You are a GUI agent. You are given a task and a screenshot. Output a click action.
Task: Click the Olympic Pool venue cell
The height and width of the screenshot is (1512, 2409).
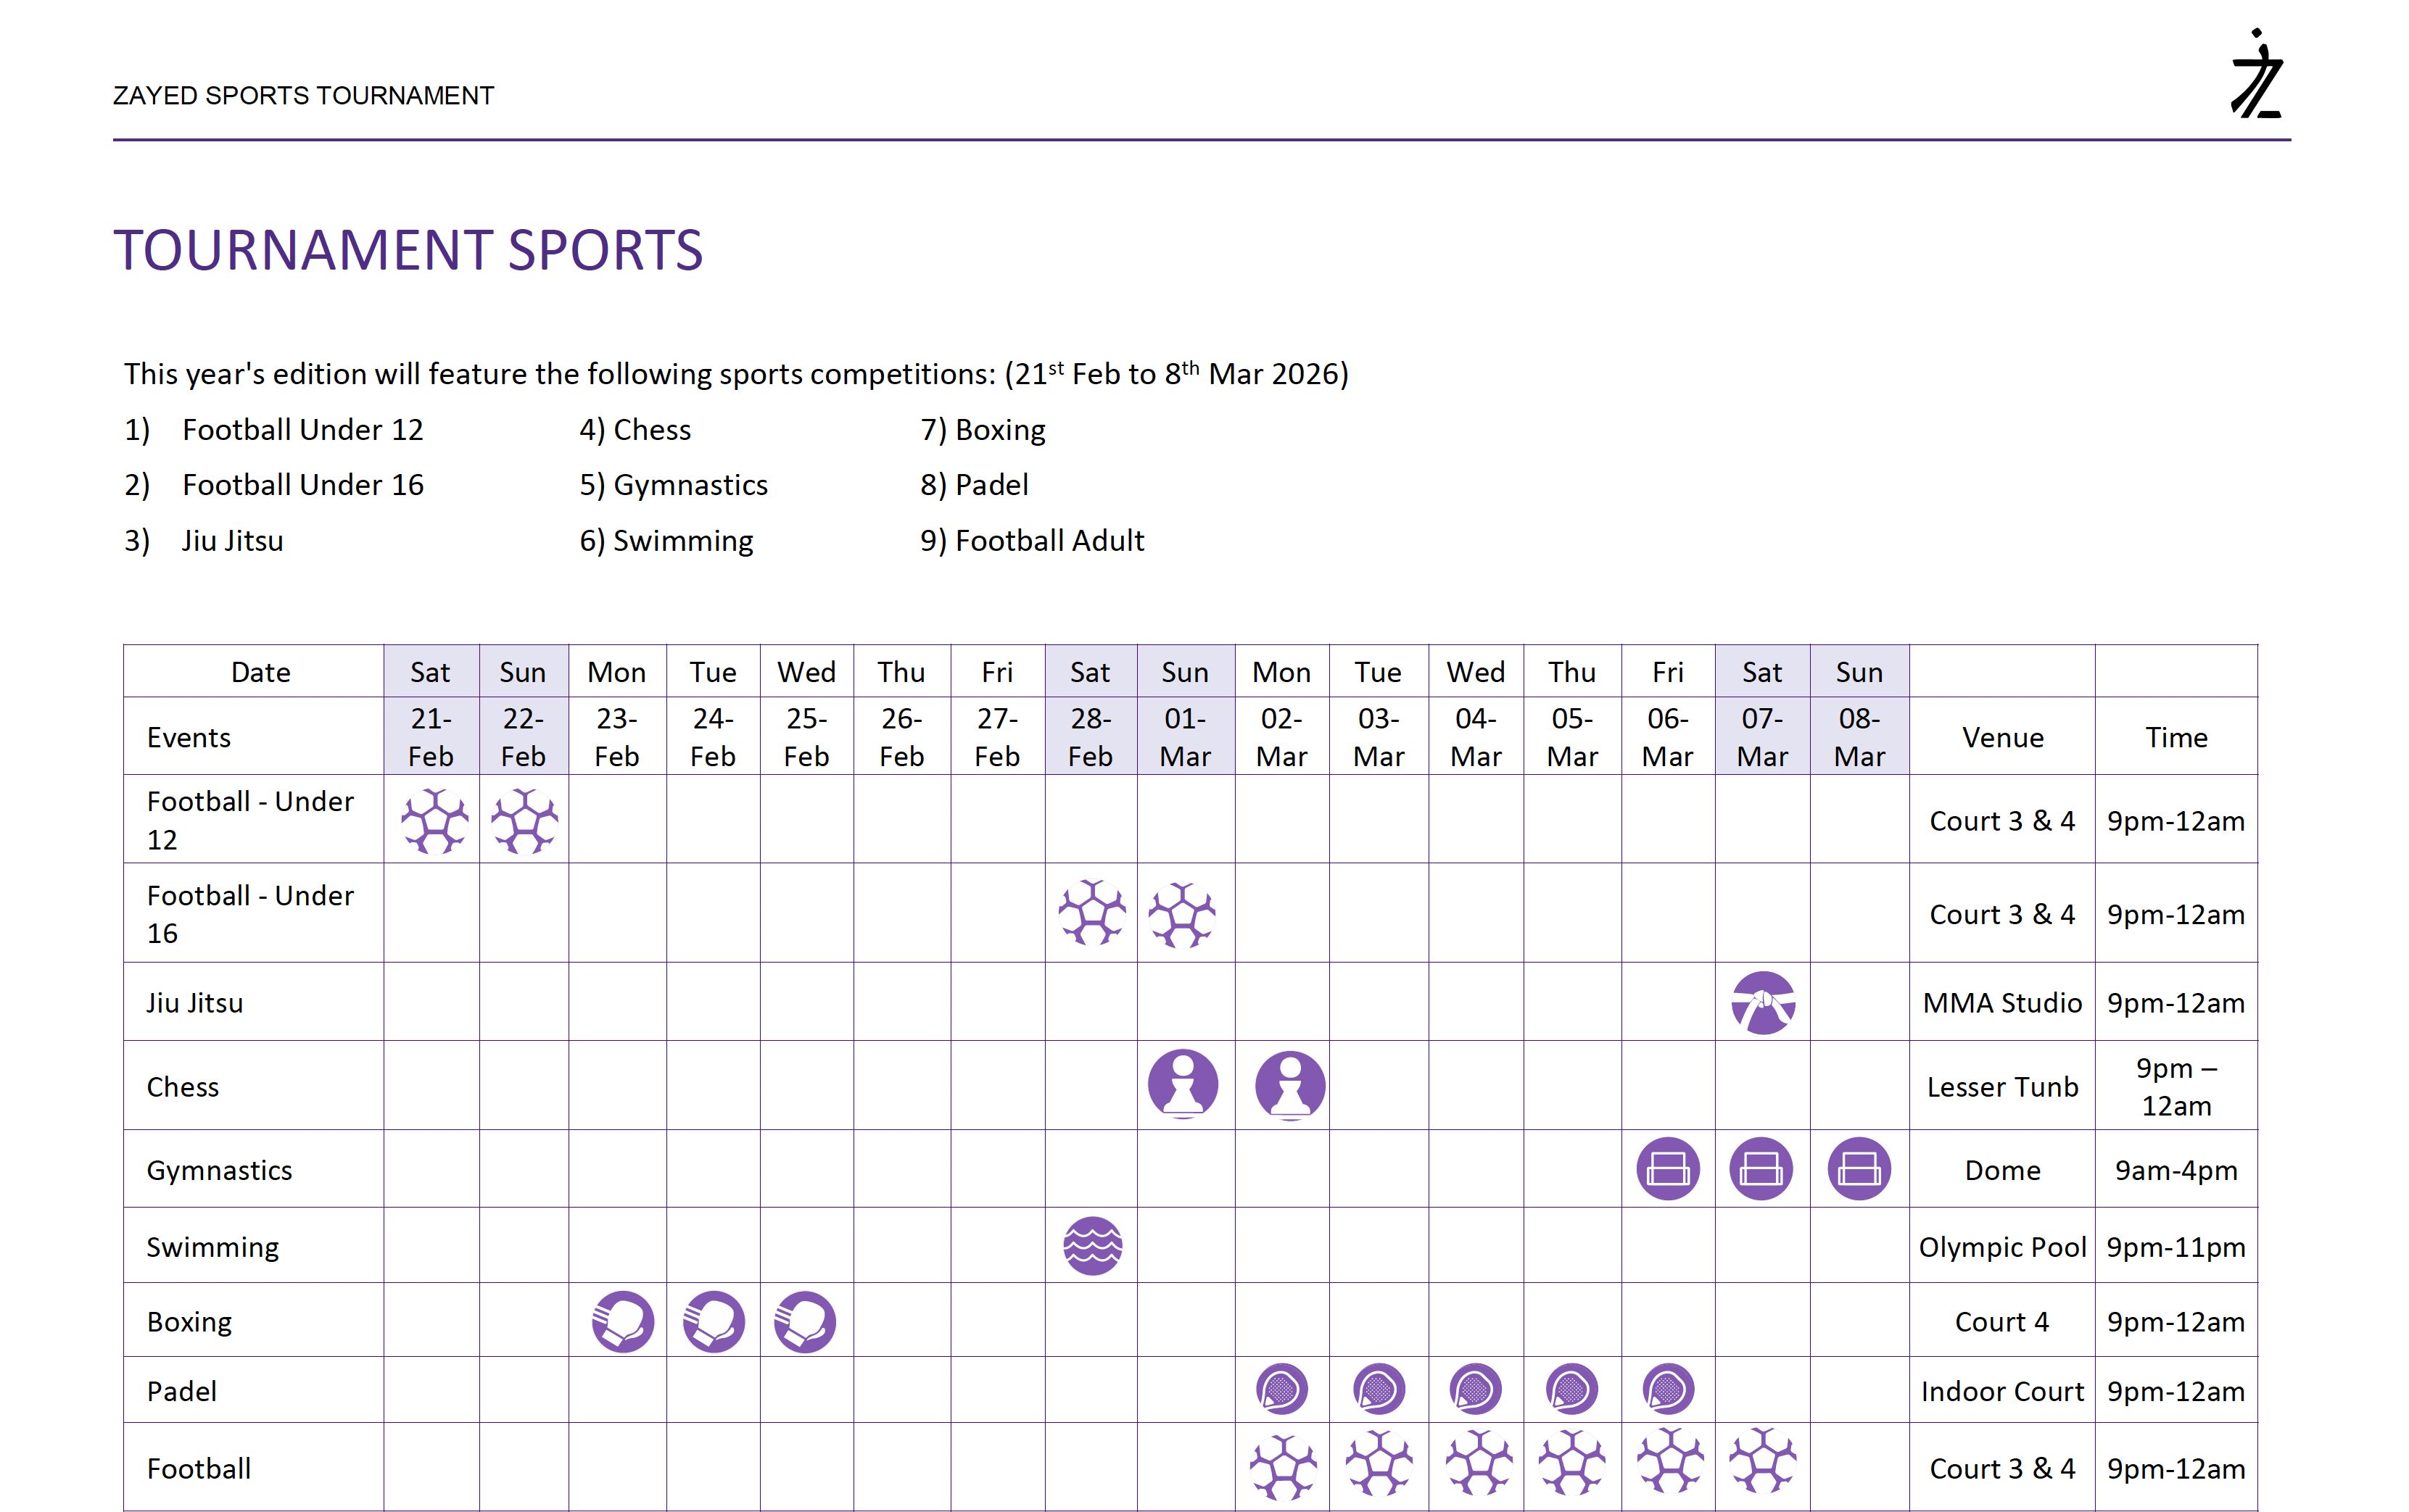click(2002, 1247)
